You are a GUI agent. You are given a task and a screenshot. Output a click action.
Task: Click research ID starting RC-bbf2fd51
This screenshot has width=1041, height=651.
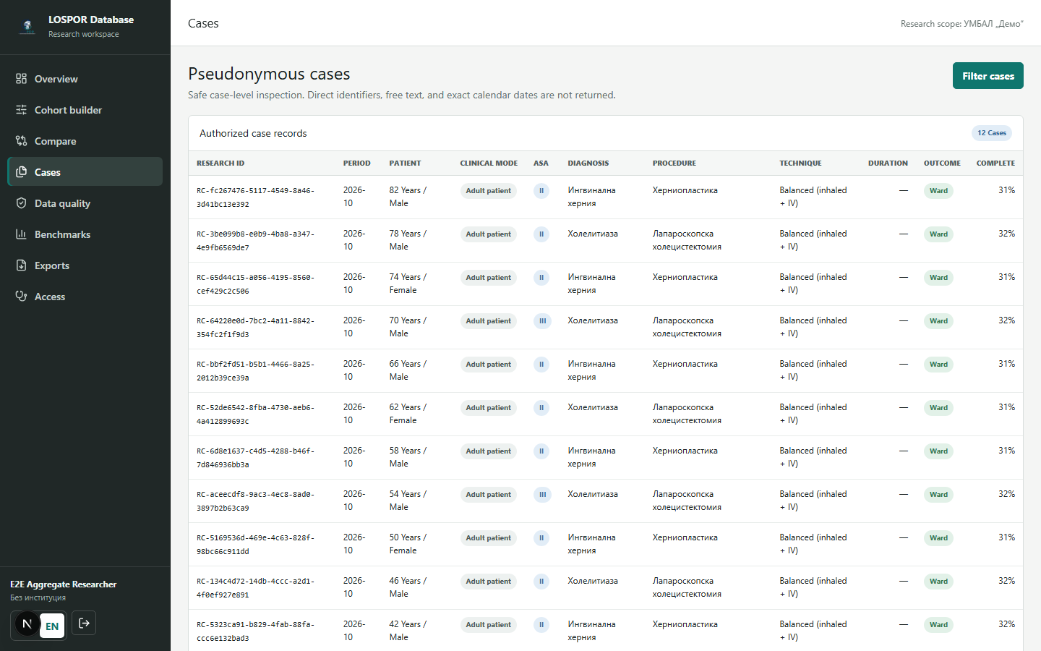tap(255, 371)
